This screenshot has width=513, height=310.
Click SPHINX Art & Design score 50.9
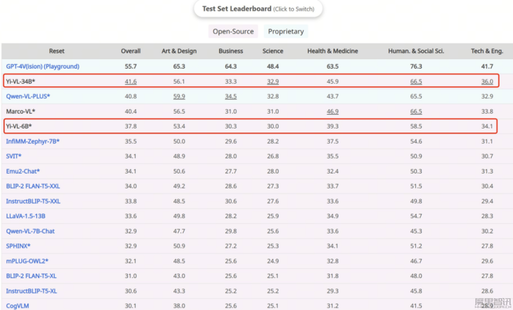click(179, 246)
